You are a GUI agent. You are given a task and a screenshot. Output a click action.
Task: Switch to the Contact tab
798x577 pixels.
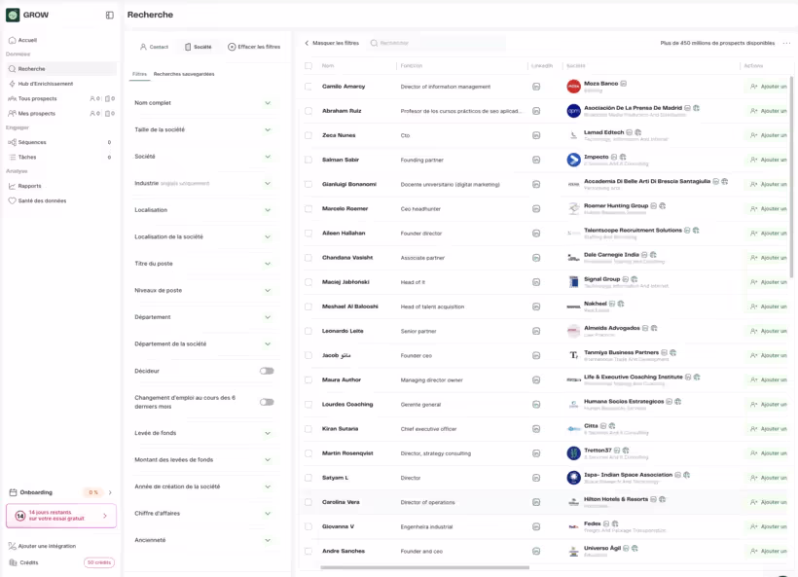[x=154, y=47]
